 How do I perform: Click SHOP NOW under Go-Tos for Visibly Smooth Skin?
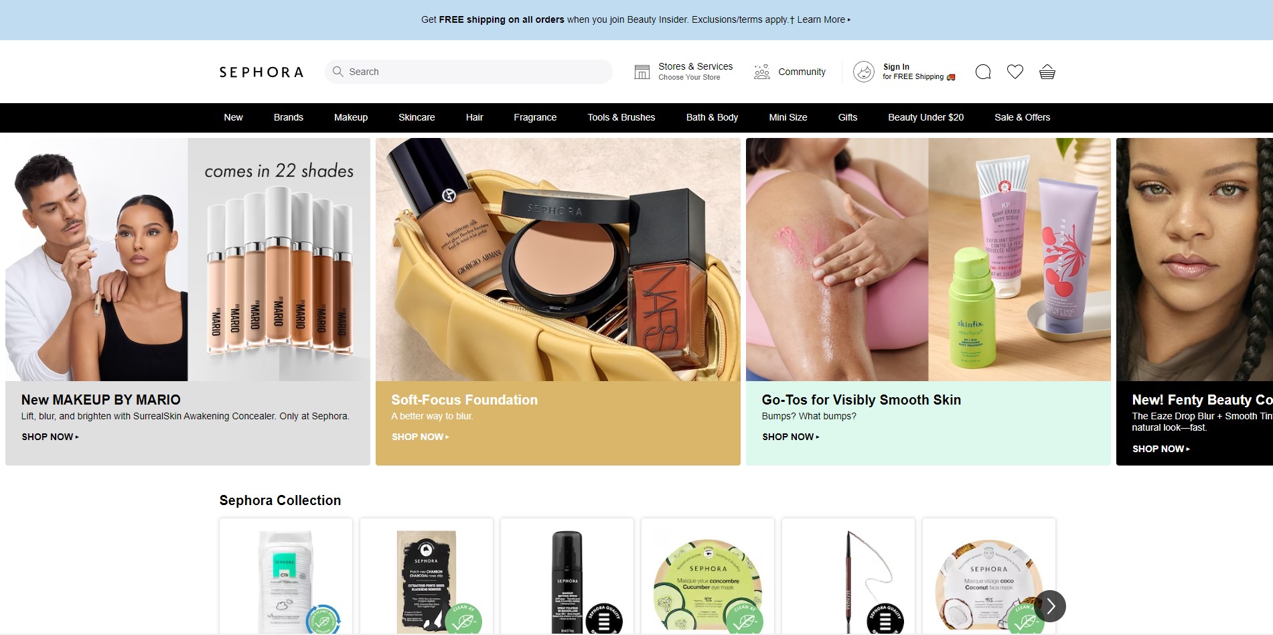point(791,437)
